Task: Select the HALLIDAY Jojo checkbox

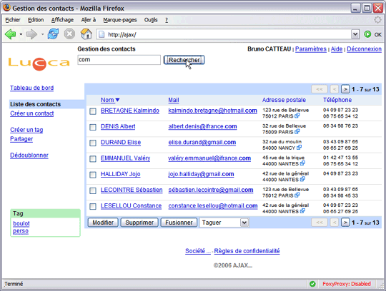Action: point(93,175)
